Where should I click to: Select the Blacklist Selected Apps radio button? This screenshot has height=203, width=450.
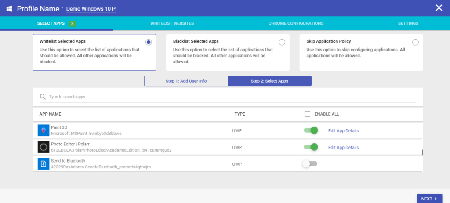point(282,42)
